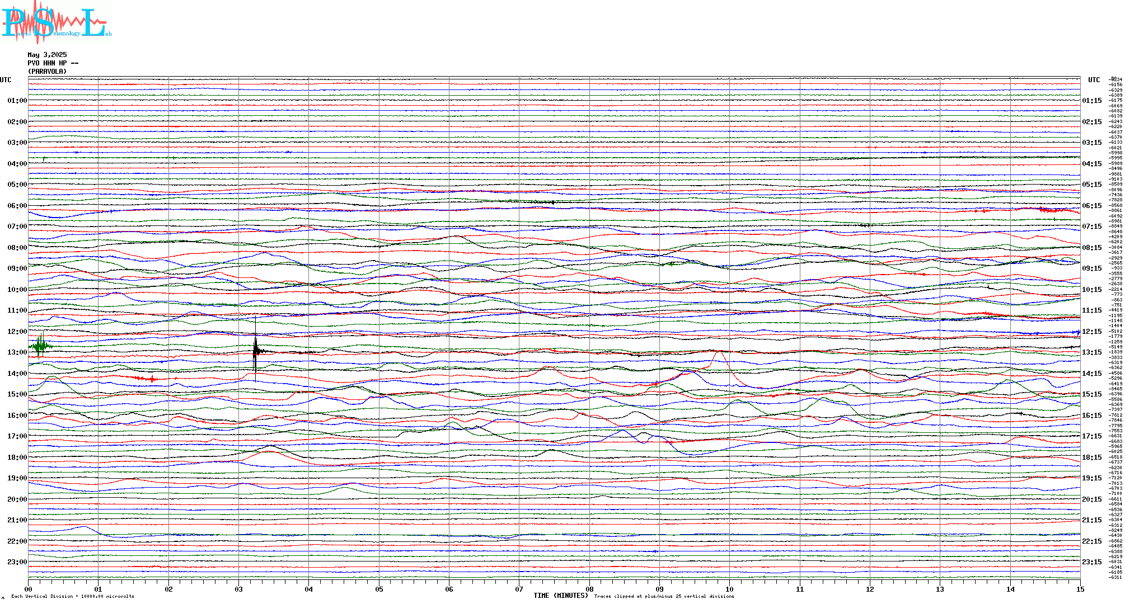The image size is (1125, 604).
Task: Click the traces clipped footnote text
Action: pyautogui.click(x=664, y=596)
